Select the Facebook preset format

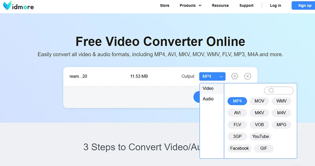point(239,148)
